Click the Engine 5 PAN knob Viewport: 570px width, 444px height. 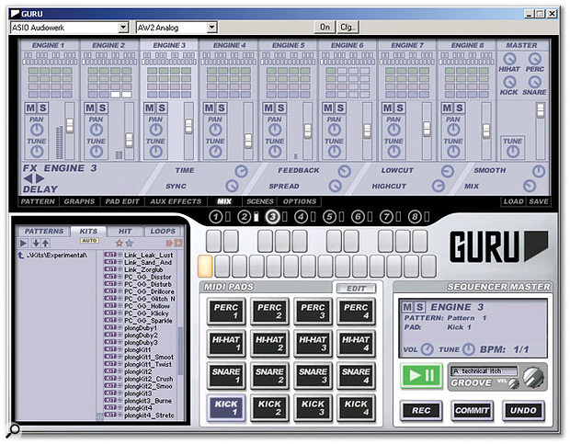click(x=275, y=130)
